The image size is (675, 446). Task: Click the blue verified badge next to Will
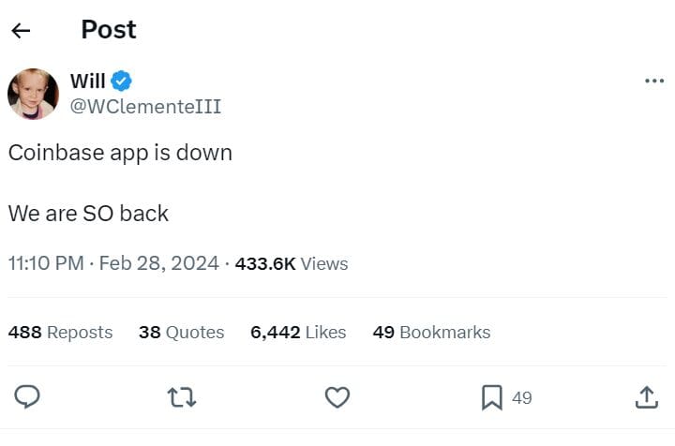click(x=122, y=82)
